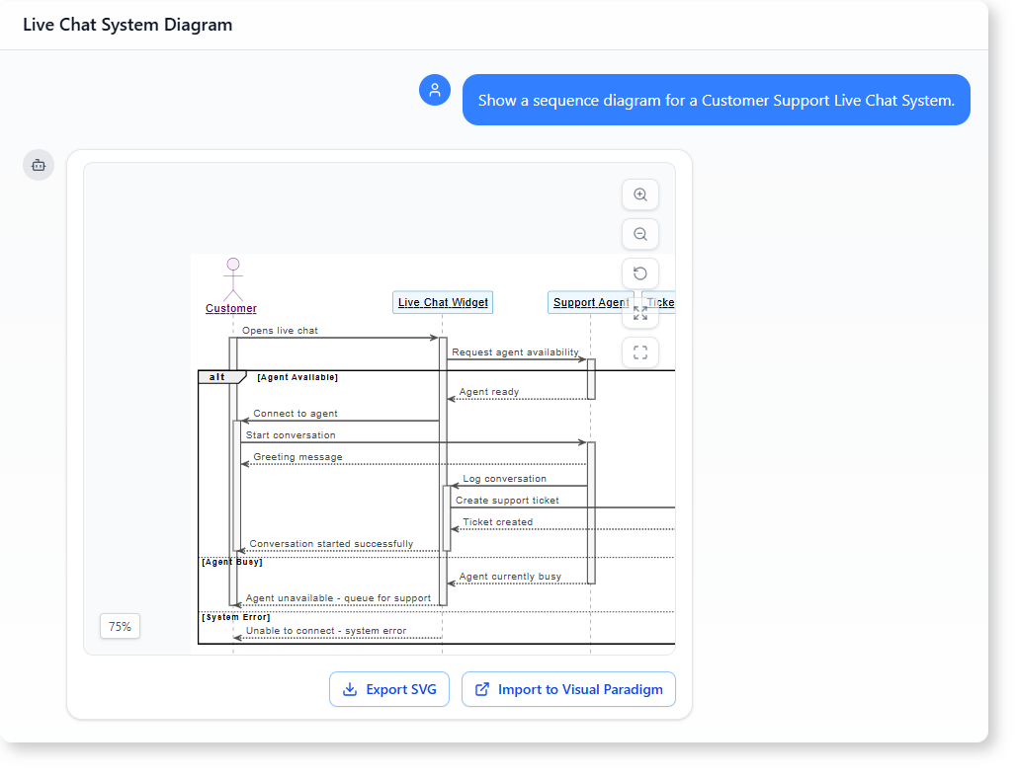This screenshot has height=778, width=1016.
Task: Click the 'Create support ticket' message label
Action: coord(507,501)
